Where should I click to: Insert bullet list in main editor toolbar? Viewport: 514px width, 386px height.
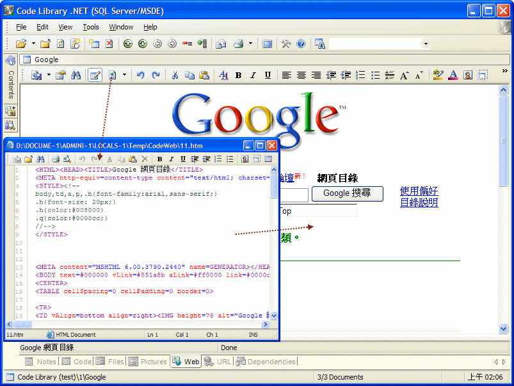click(375, 75)
